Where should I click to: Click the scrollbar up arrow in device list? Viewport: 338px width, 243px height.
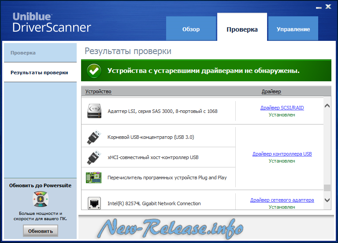click(327, 106)
